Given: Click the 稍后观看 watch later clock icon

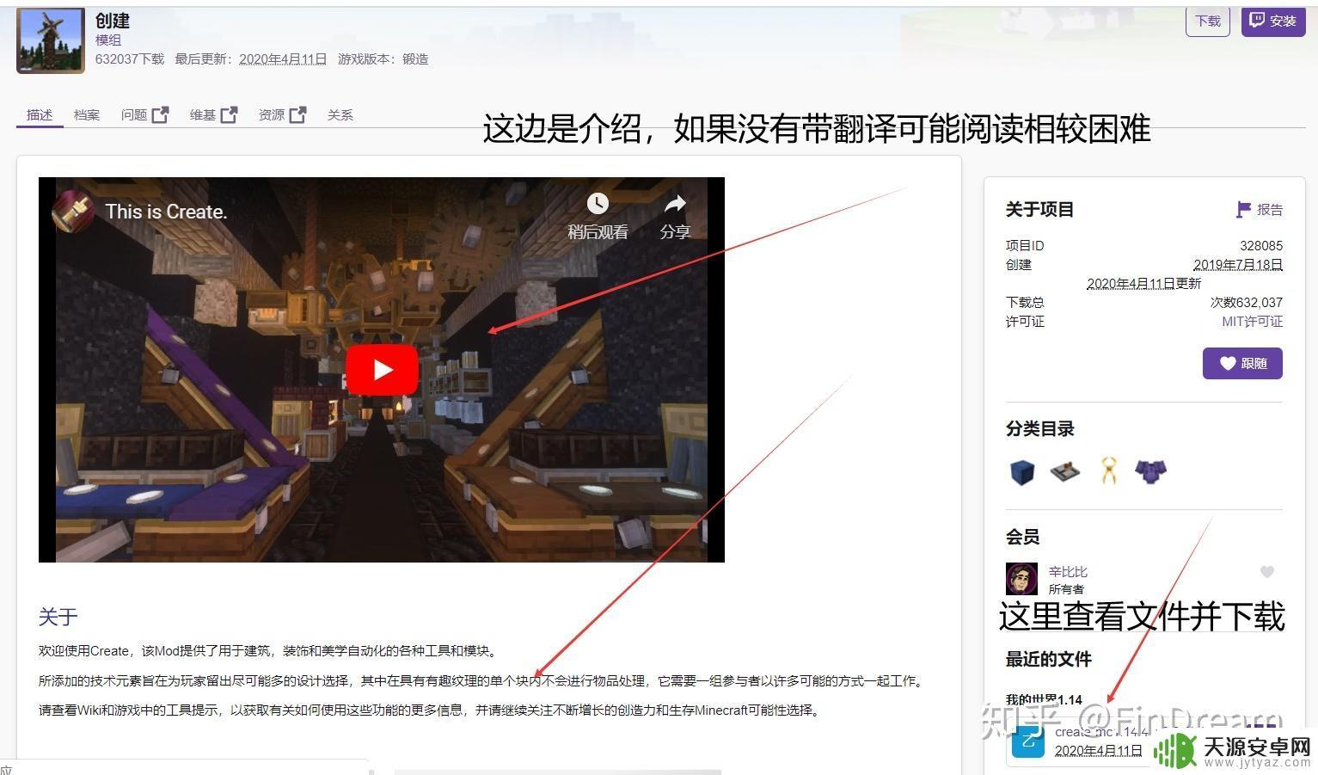Looking at the screenshot, I should (x=598, y=203).
